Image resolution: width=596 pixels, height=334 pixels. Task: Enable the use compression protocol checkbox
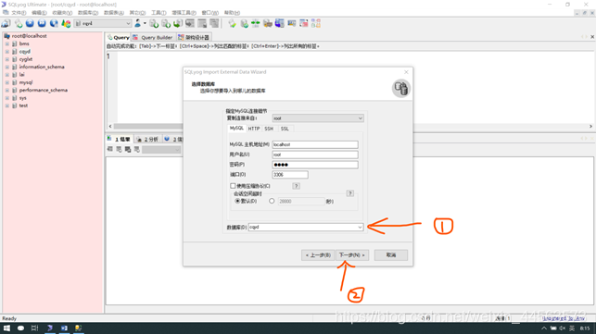coord(233,186)
